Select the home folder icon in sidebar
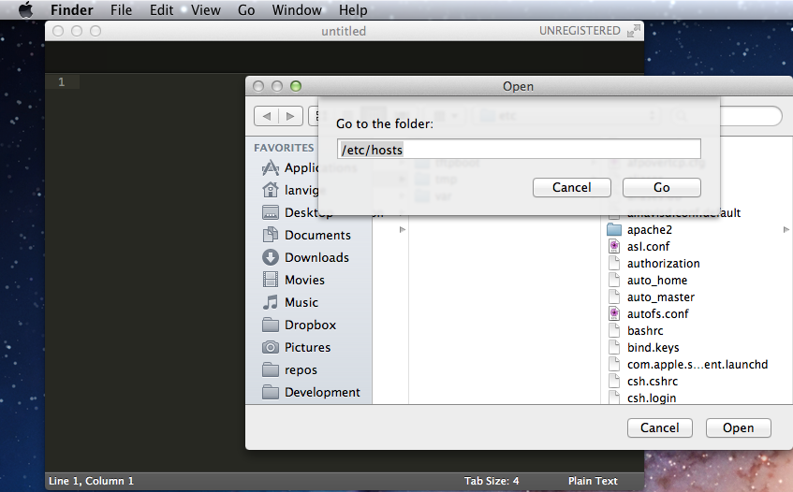 point(270,190)
